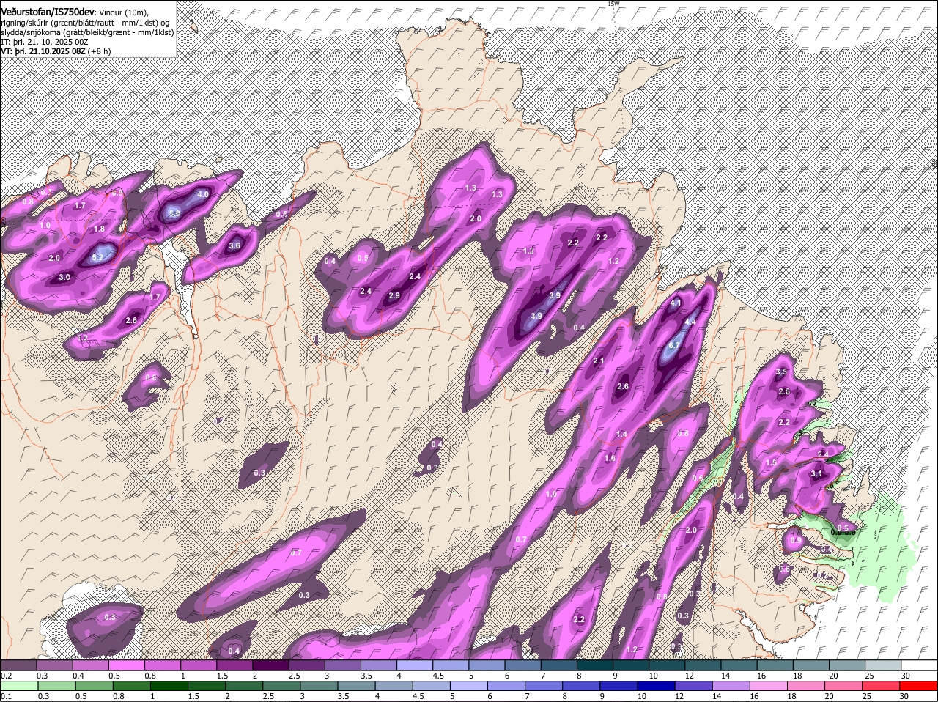Select lower legend dark green swatch at 1
Viewport: 938px width, 702px height.
(x=169, y=686)
